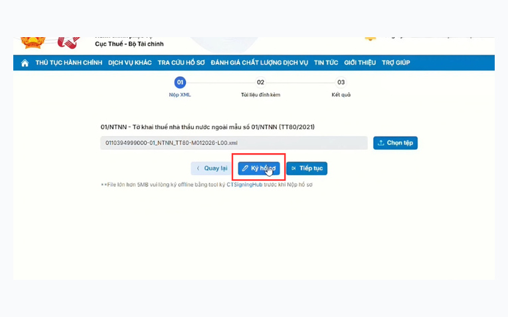Click the Kết quả step label
508x317 pixels.
coord(341,95)
